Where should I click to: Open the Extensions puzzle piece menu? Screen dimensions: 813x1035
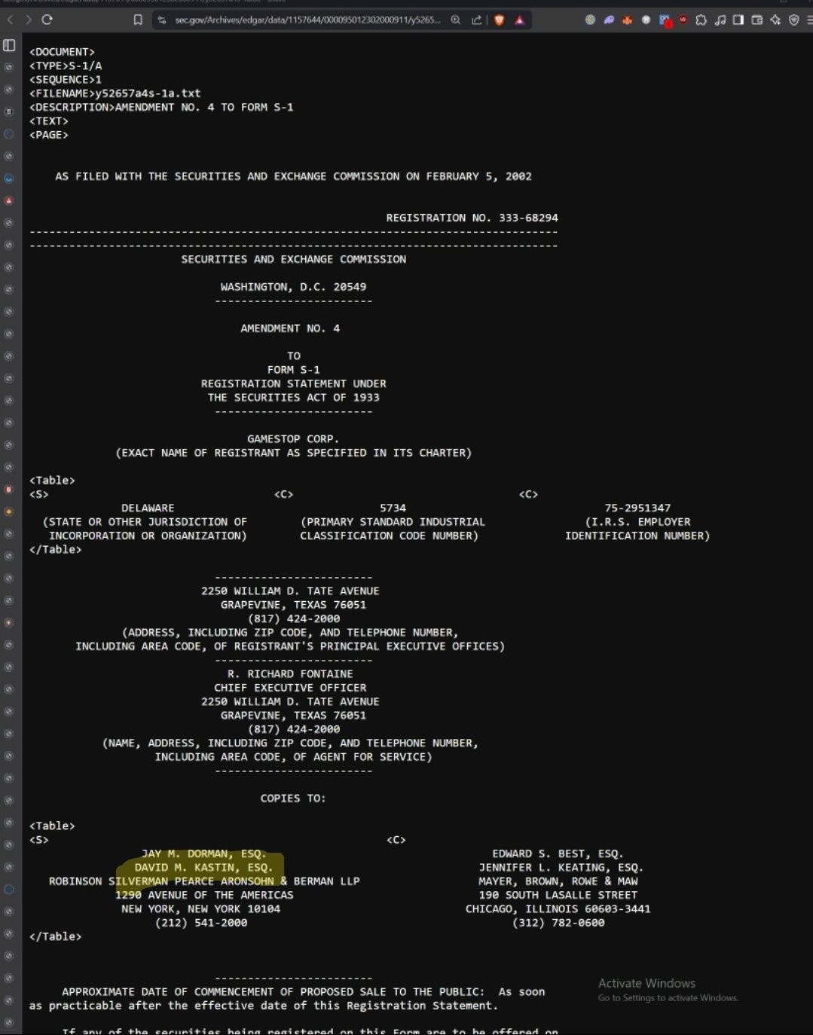701,20
